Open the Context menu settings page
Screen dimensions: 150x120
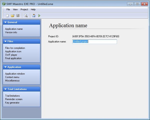pos(12,77)
